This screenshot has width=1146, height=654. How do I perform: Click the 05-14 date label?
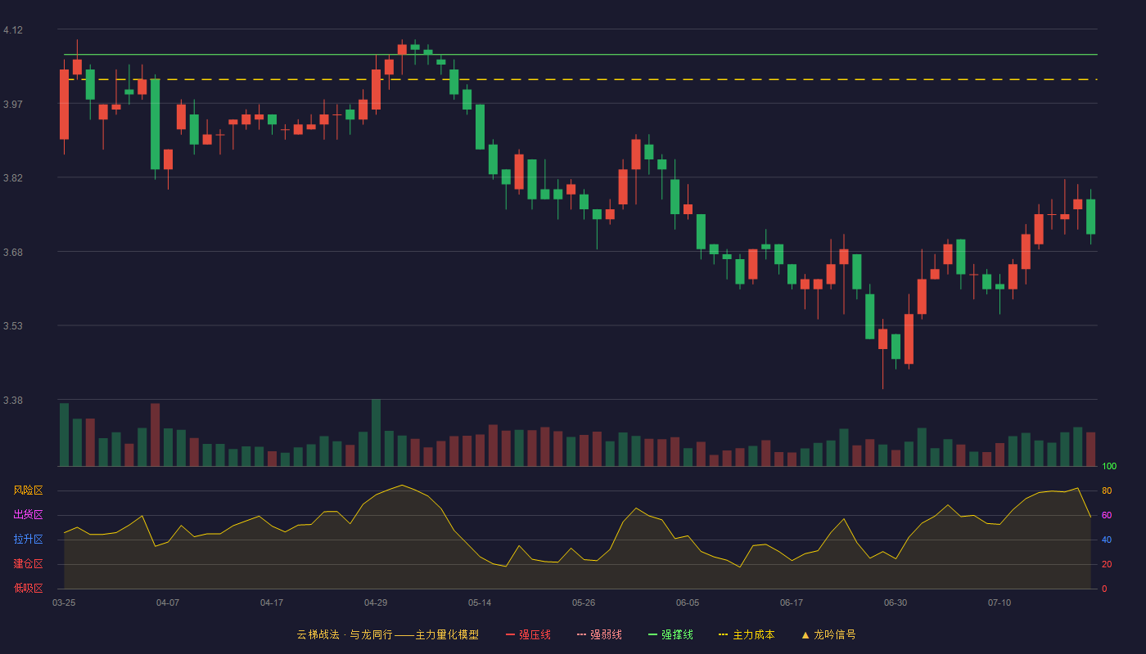coord(480,602)
